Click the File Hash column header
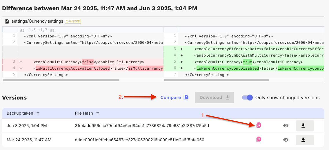The width and height of the screenshot is (329, 150). pos(84,113)
